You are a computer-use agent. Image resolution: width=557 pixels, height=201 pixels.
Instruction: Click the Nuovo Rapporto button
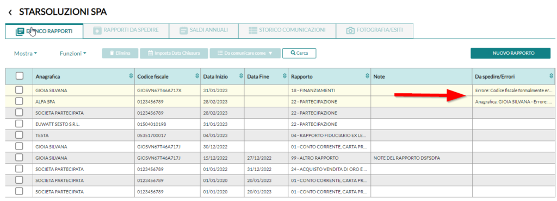(510, 53)
